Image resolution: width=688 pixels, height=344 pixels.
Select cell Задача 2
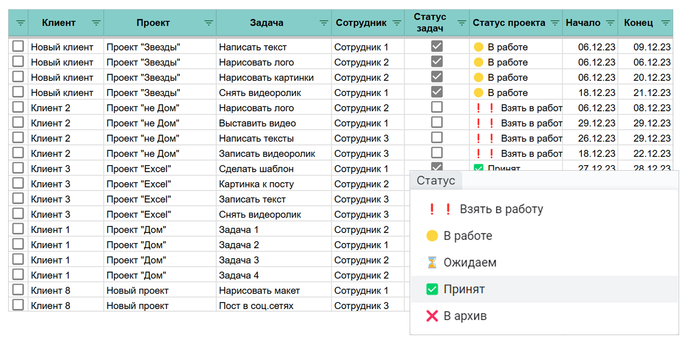(x=274, y=245)
